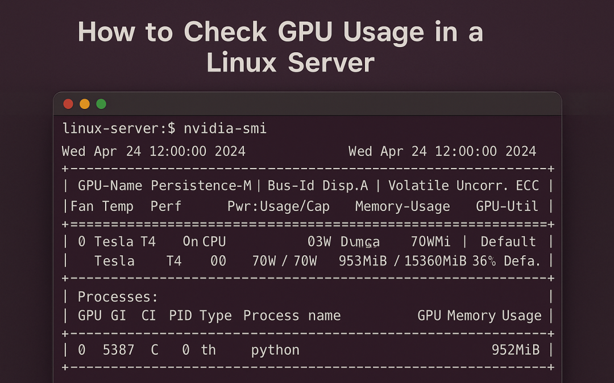Click the 'linux-server:$' prompt text
This screenshot has width=614, height=383.
pyautogui.click(x=119, y=129)
